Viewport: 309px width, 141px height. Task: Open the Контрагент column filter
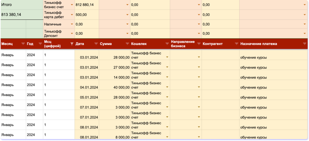pyautogui.click(x=236, y=44)
